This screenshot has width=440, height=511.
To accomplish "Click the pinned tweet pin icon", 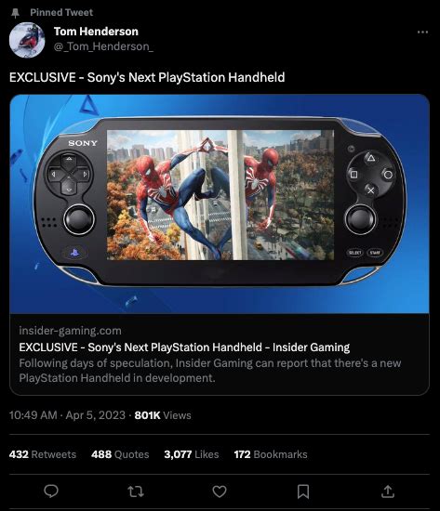I will (15, 13).
